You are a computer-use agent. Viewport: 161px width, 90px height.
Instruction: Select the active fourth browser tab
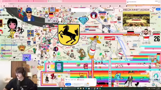click(x=55, y=1)
